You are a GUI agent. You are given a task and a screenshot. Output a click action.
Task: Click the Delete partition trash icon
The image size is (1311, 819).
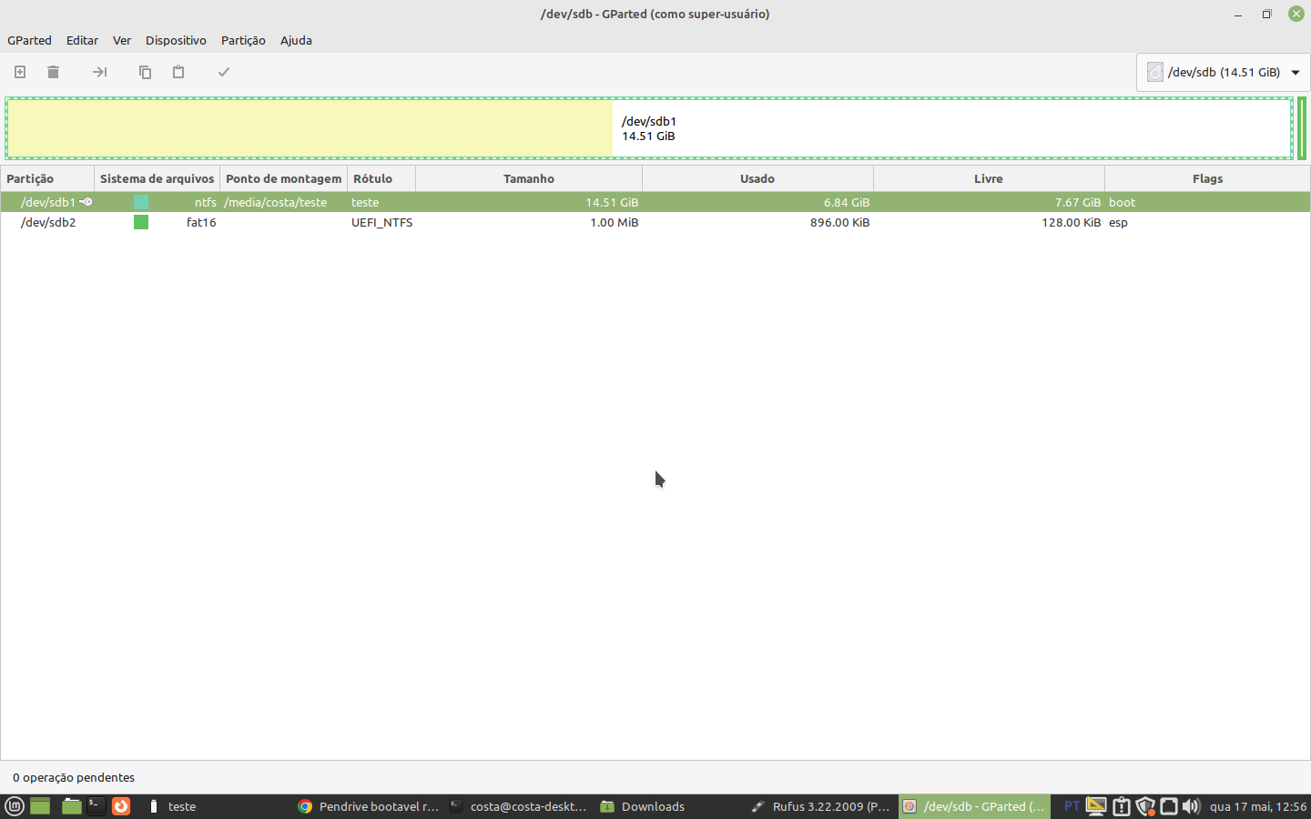tap(53, 72)
